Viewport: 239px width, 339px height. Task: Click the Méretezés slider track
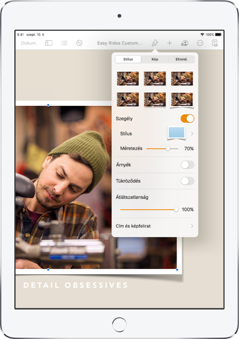pos(162,149)
